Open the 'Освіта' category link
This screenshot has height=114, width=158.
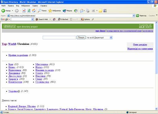tap(39, 73)
